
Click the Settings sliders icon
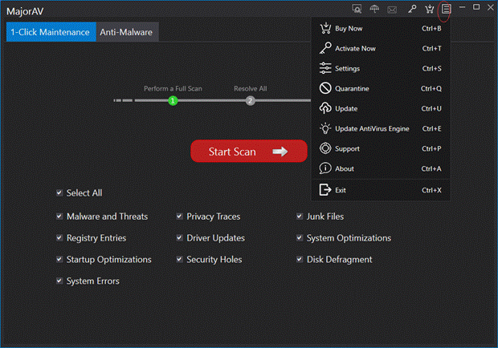point(325,68)
